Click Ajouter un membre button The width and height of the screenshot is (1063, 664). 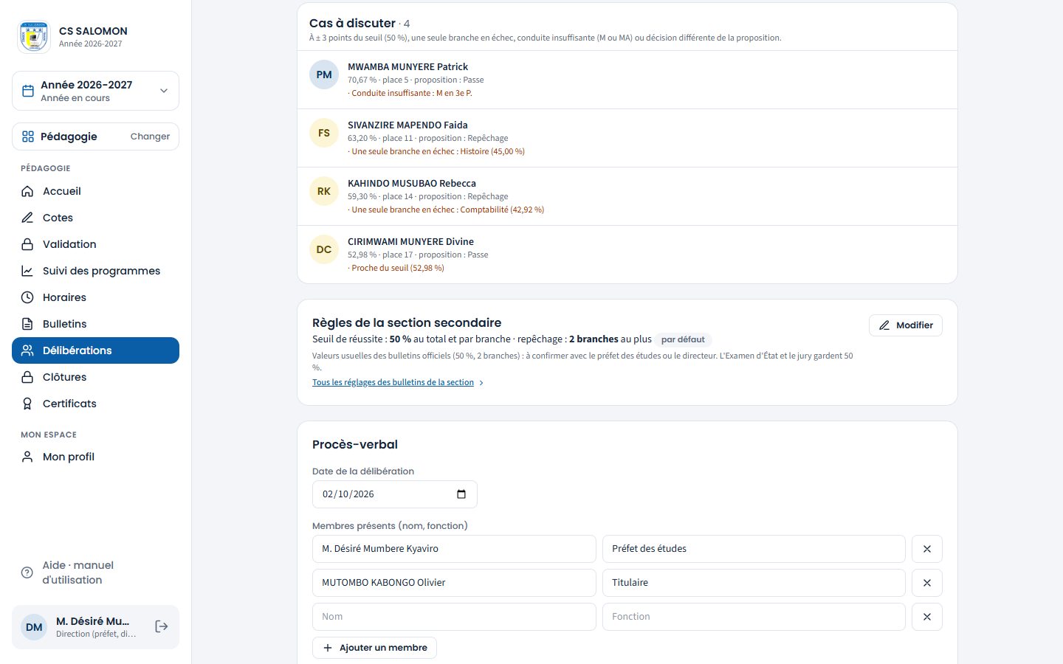point(375,648)
